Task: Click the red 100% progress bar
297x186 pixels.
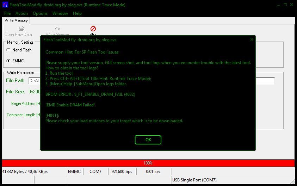Action: (148, 163)
